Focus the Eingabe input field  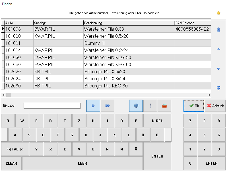pos(52,106)
